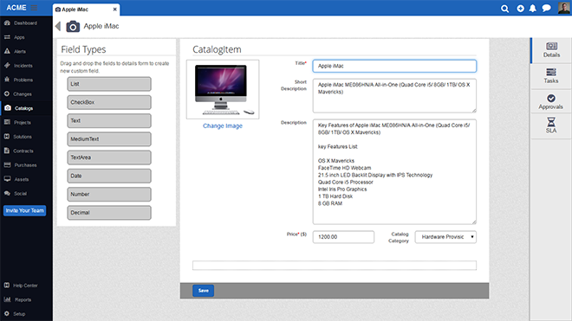Screen dimensions: 572x321
Task: Click the back arrow beside Apple iMac
Action: [58, 26]
